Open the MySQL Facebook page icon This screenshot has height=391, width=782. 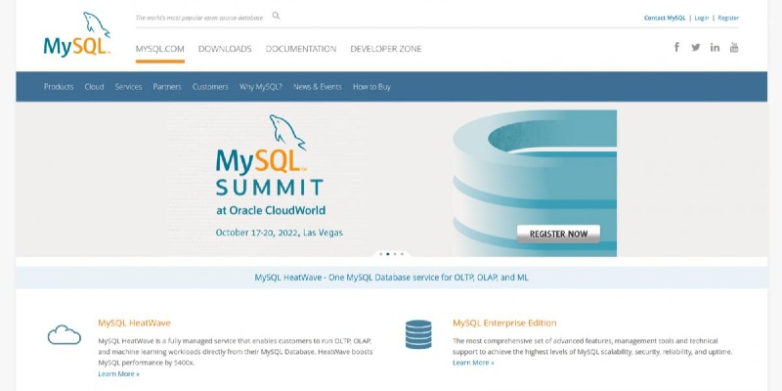point(676,47)
